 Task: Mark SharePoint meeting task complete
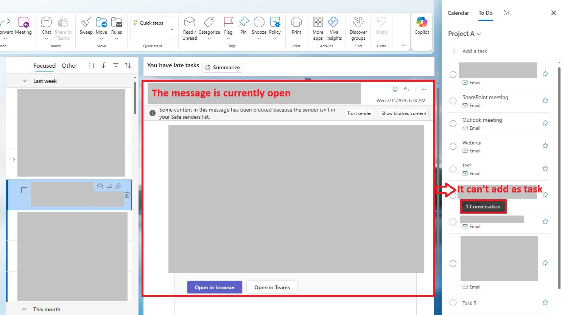point(453,101)
